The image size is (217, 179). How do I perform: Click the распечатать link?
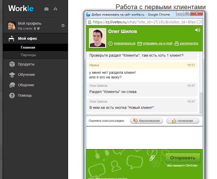click(189, 43)
